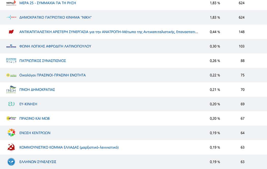Viewport: 267px width, 169px height.
Task: Click the ΝΙΚΗ party logo
Action: pyautogui.click(x=11, y=17)
